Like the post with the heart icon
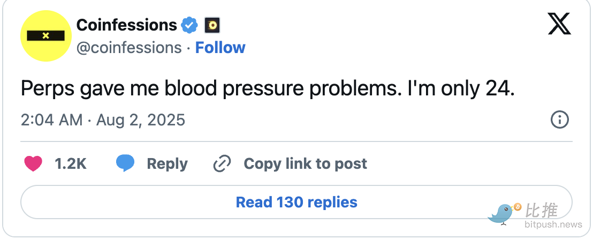 click(x=33, y=163)
